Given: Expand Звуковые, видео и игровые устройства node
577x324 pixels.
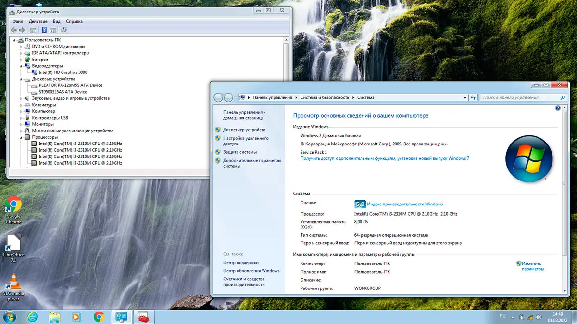Looking at the screenshot, I should [x=21, y=98].
